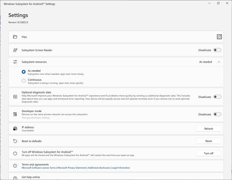
Task: Click the Version 1.8.32822.0 text
Action: point(18,22)
